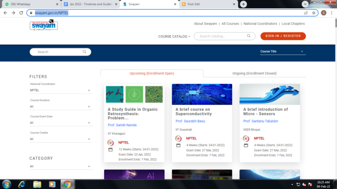
Task: Open a new browser tab with plus icon
Action: (x=244, y=4)
